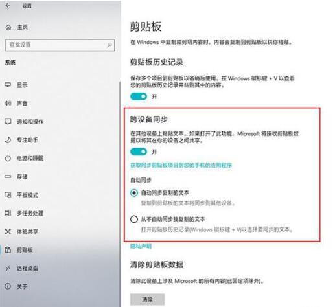Select 从不自动同步我复制的文本 radio button
335x307 pixels.
[x=134, y=219]
